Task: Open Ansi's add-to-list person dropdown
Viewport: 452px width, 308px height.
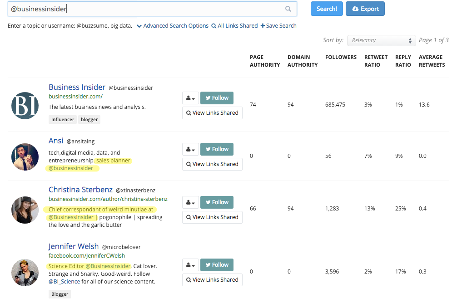Action: click(x=190, y=149)
